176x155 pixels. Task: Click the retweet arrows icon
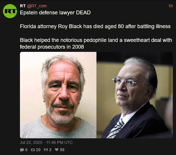point(33,150)
